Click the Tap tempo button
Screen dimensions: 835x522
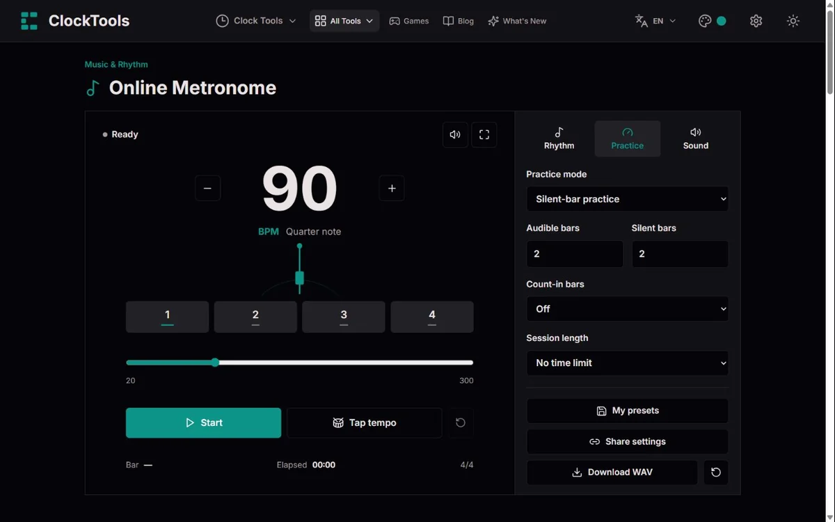coord(364,422)
